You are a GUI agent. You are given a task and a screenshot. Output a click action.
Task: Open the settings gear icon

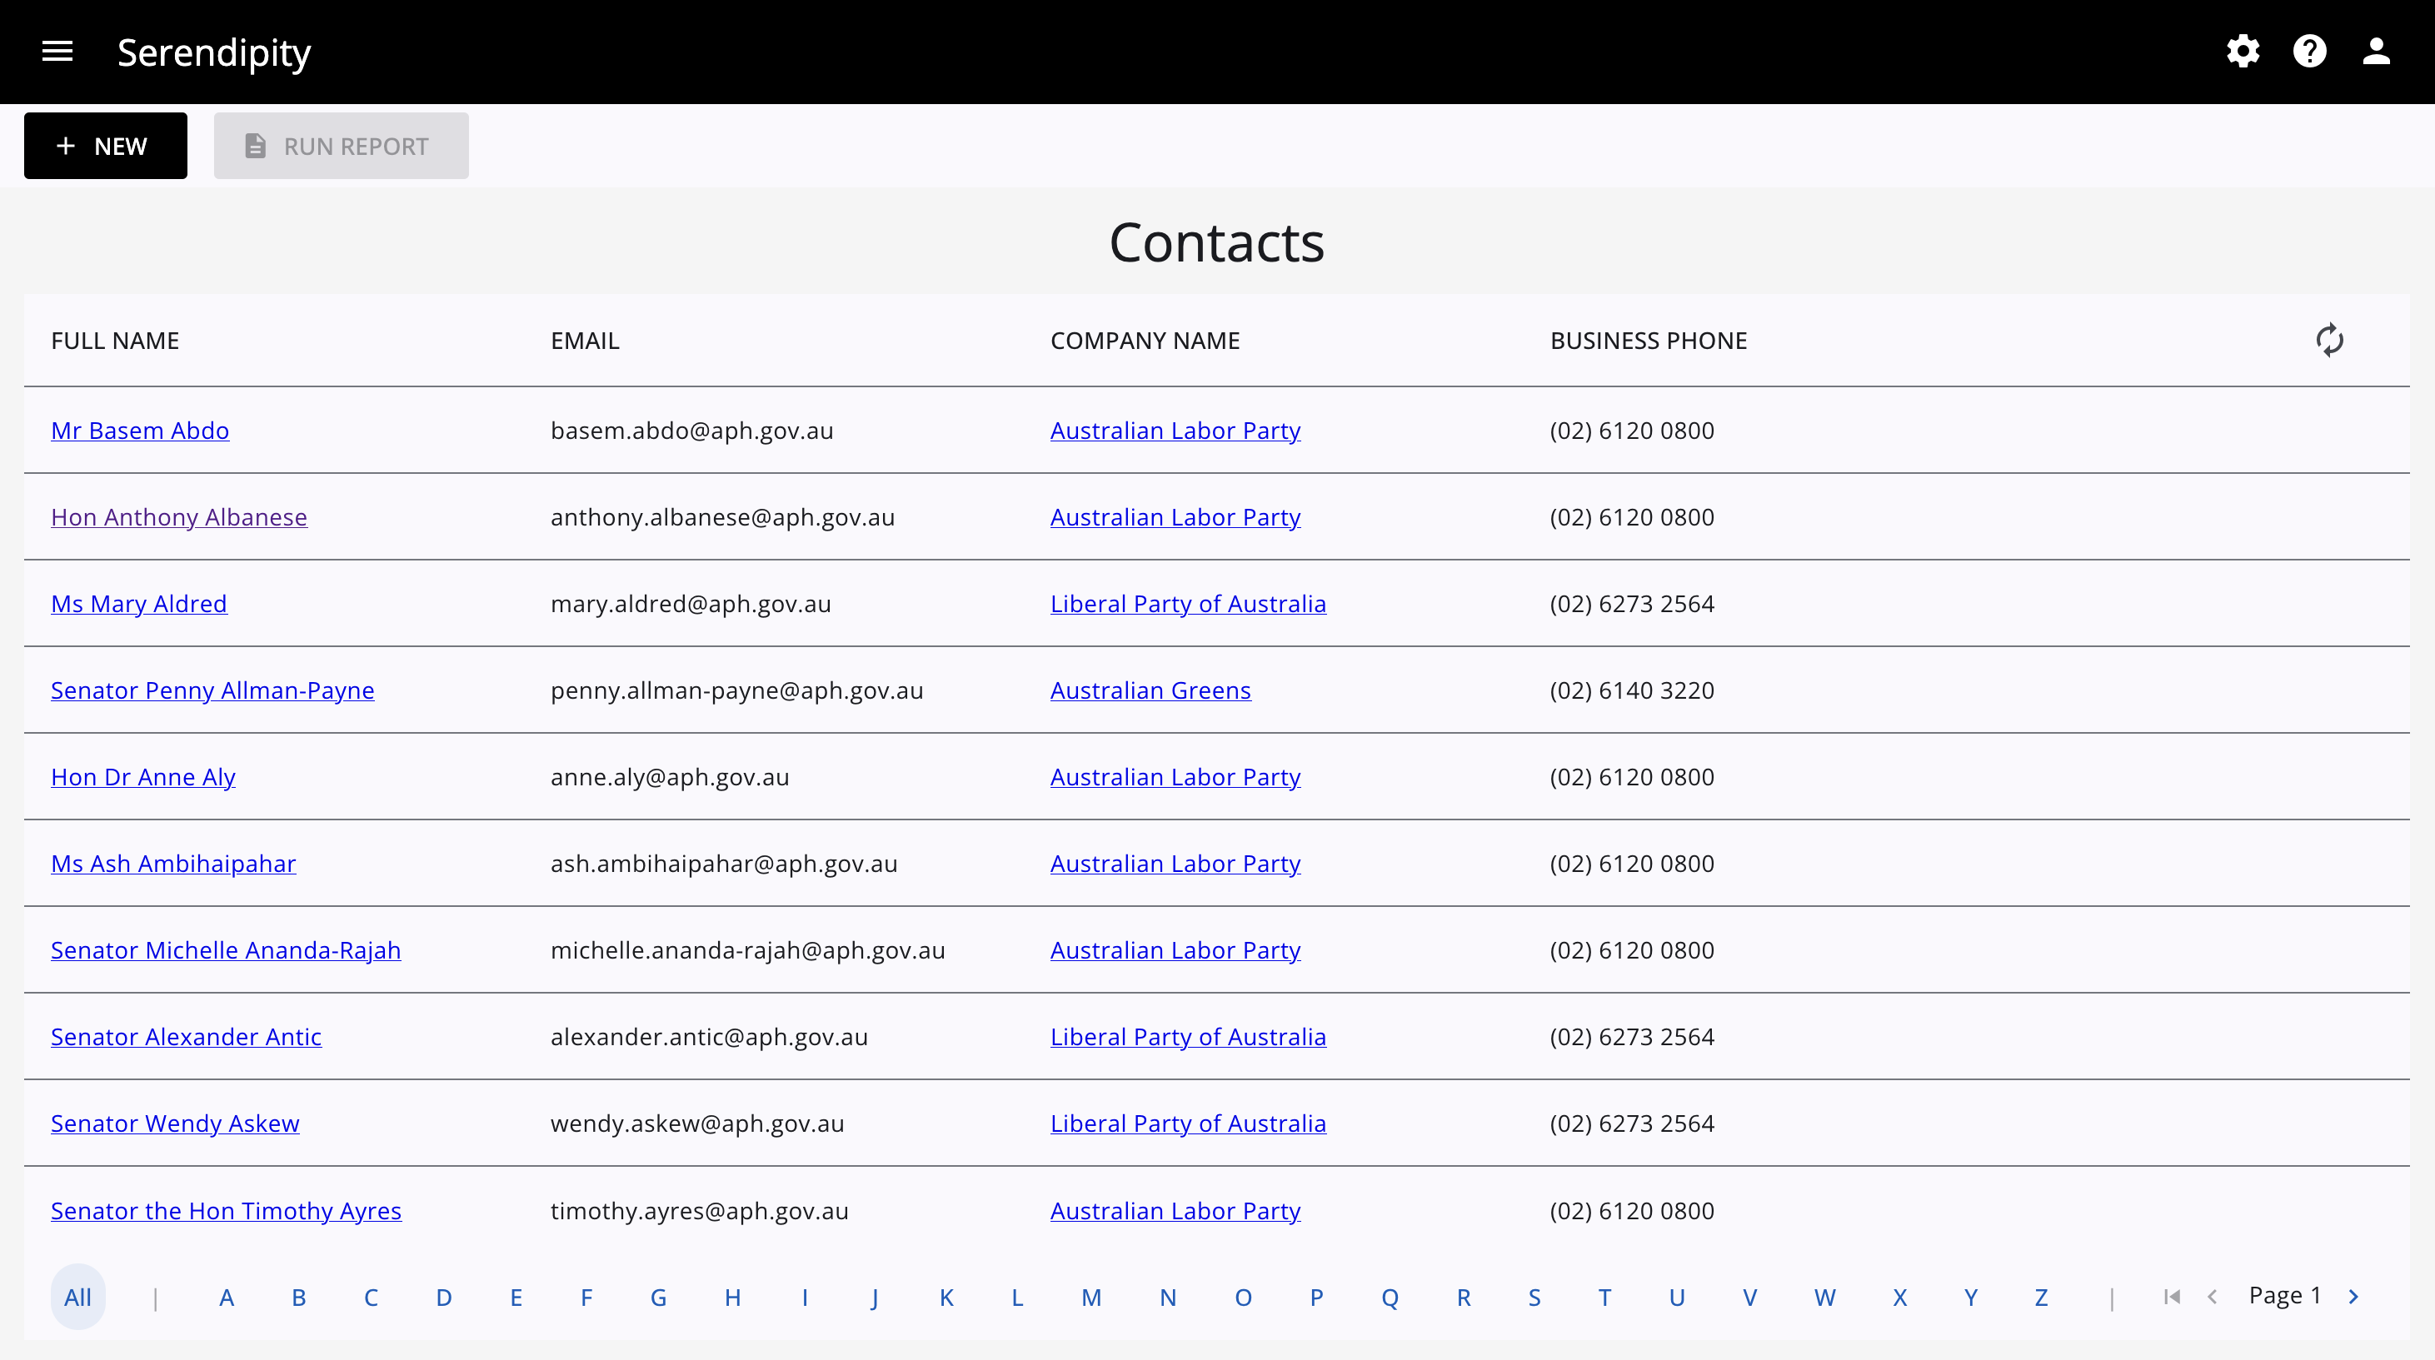tap(2243, 51)
